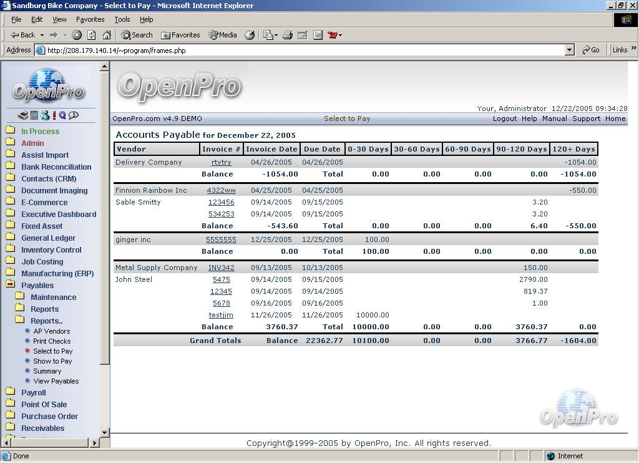639x464 pixels.
Task: Click the browser Stop icon
Action: pyautogui.click(x=77, y=35)
